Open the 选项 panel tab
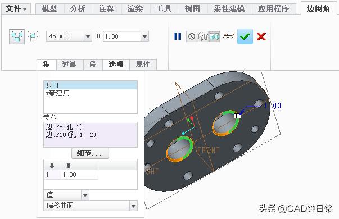Viewport: 339px width, 219px height. 116,65
